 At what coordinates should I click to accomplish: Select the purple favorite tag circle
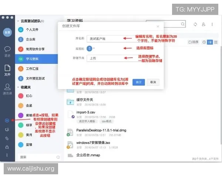pyautogui.click(x=21, y=115)
